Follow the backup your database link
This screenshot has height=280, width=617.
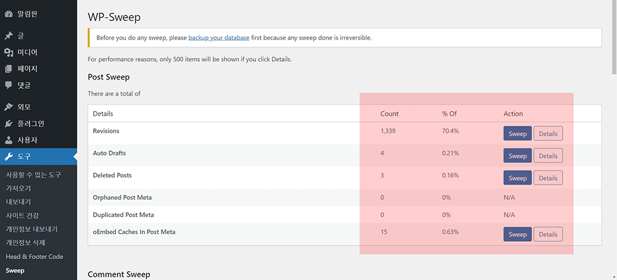point(219,38)
